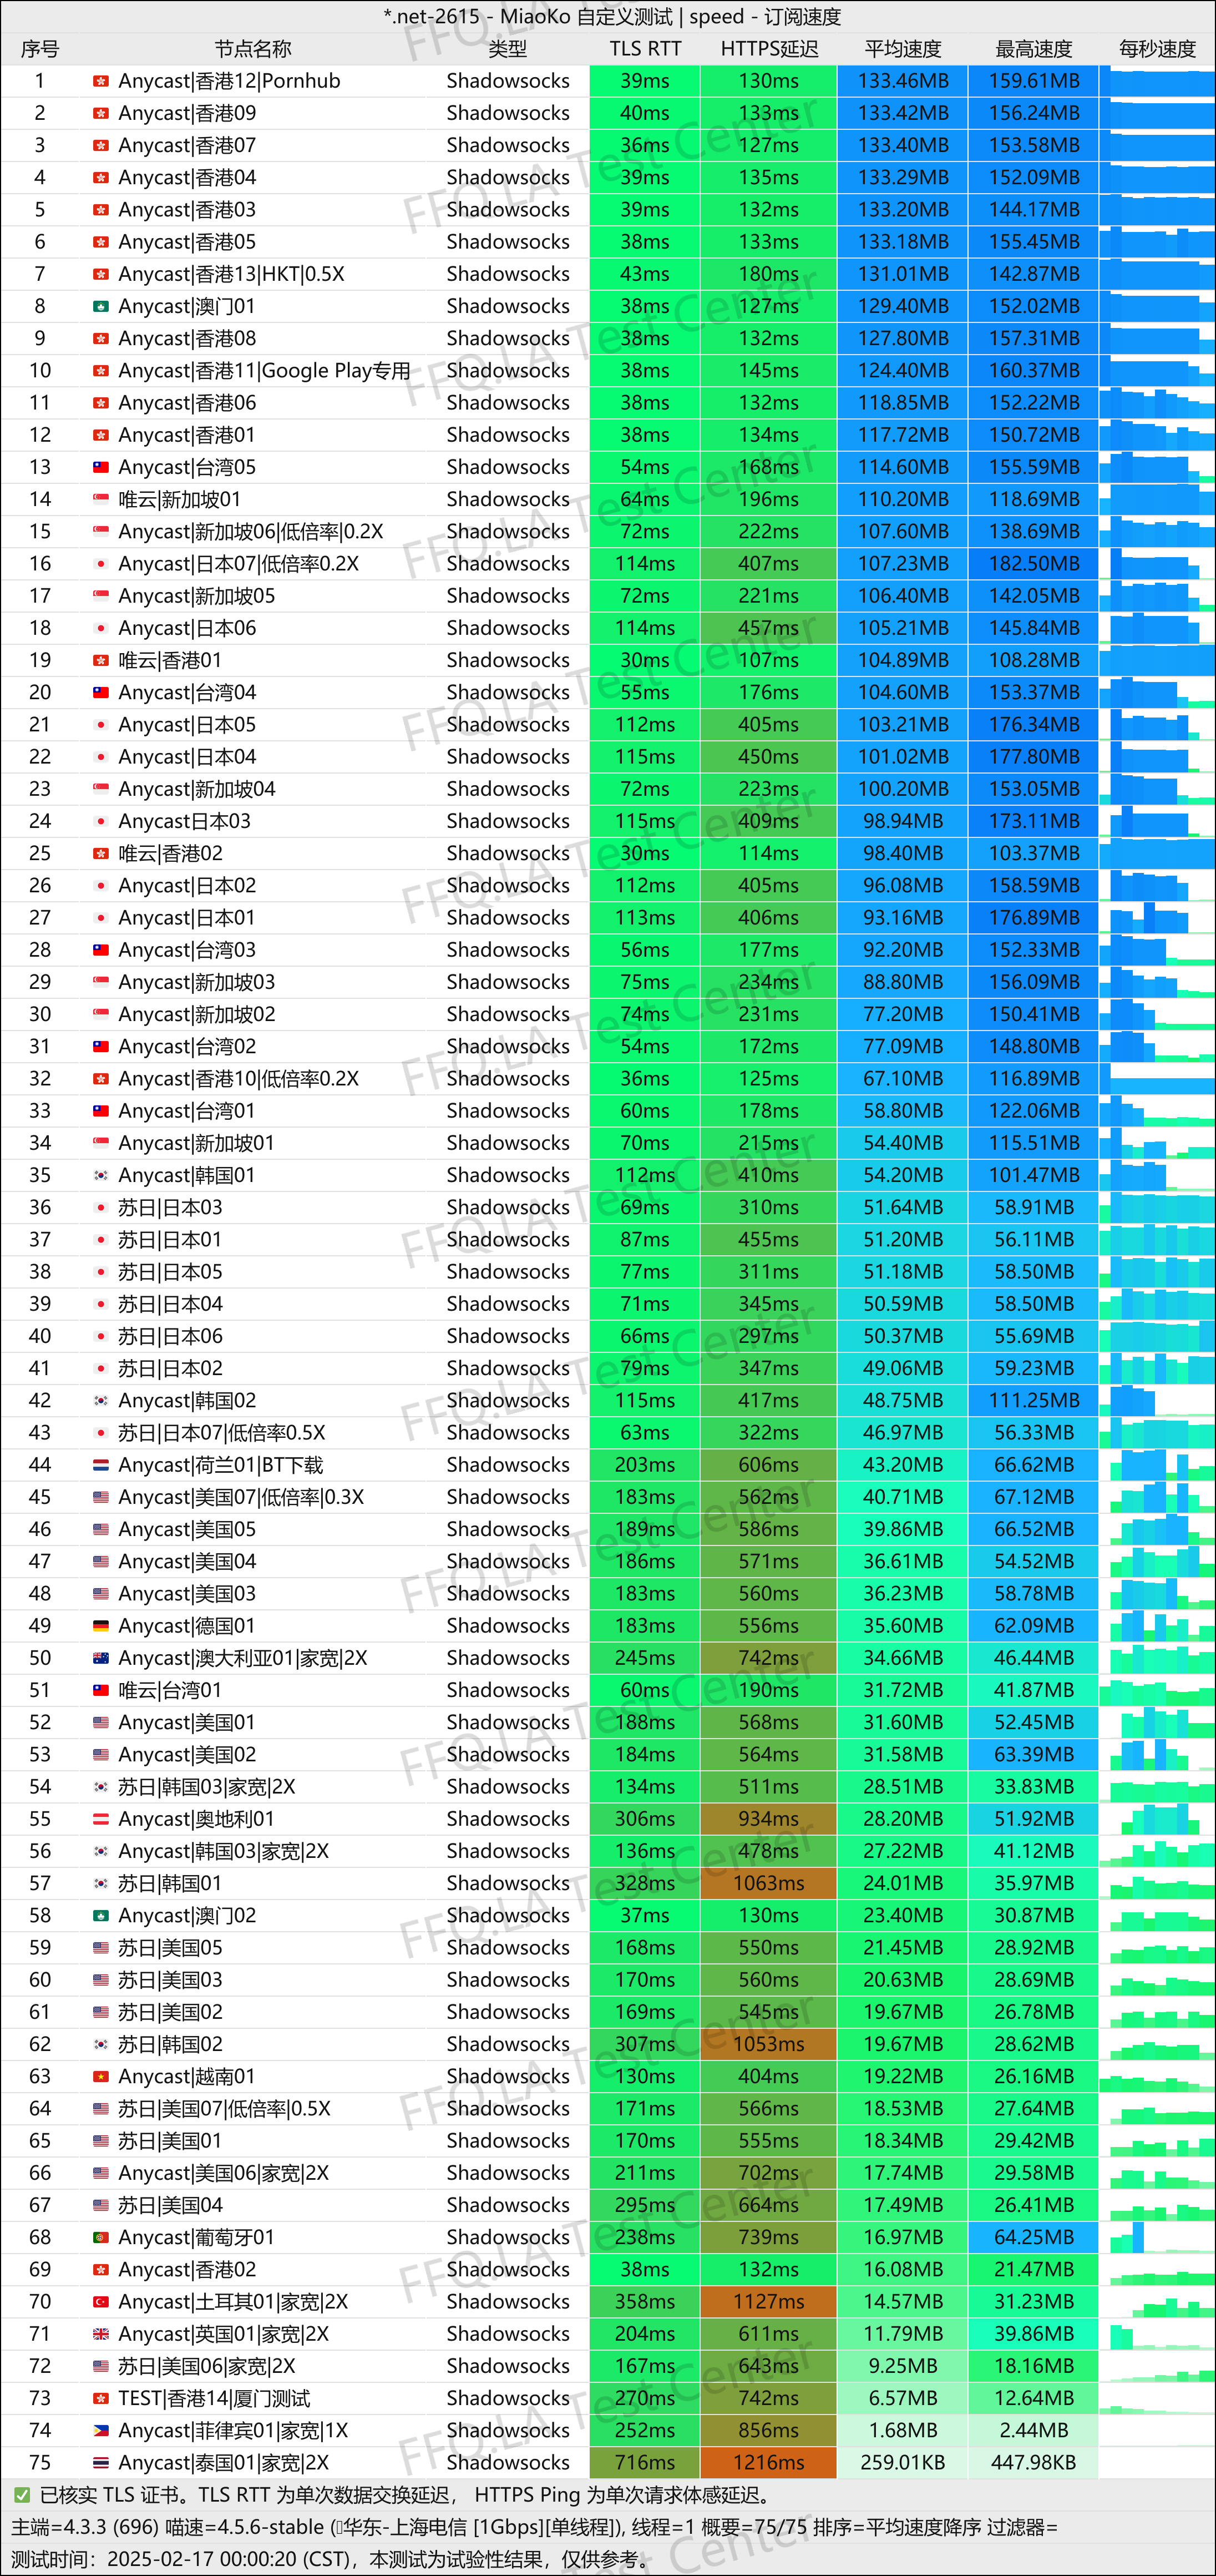Click the 最高速度 column header
The height and width of the screenshot is (2576, 1216).
pos(1034,49)
